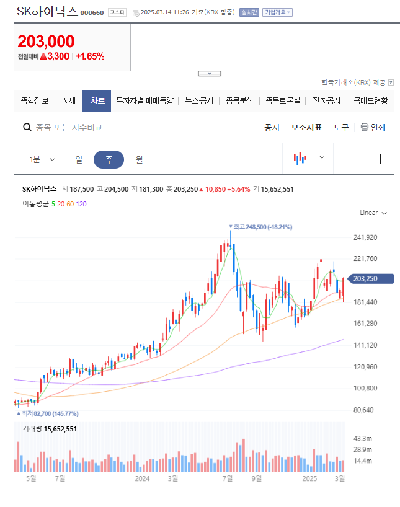This screenshot has width=400, height=507.
Task: Click the KRX info help icon
Action: (391, 82)
